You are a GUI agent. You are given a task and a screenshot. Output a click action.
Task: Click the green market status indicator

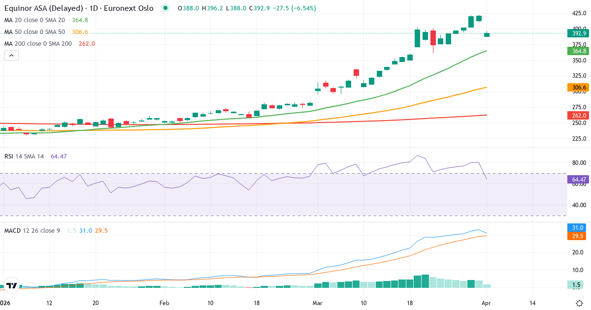click(x=165, y=8)
